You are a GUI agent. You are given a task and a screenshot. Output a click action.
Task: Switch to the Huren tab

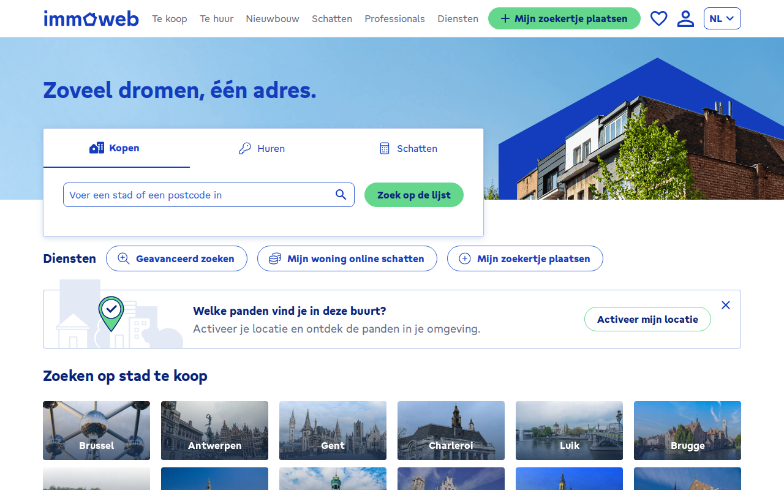coord(262,148)
